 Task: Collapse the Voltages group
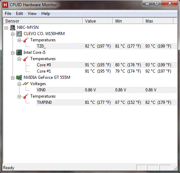point(19,84)
